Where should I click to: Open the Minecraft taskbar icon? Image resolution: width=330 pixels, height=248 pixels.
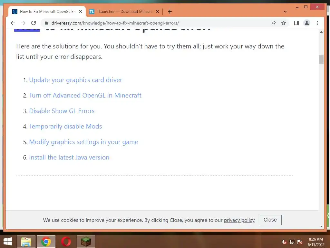coord(86,242)
